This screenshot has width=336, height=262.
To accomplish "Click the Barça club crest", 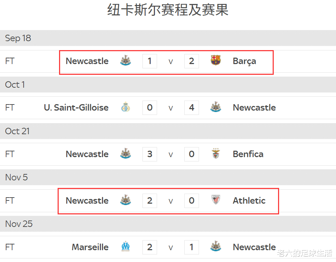I will coord(216,61).
